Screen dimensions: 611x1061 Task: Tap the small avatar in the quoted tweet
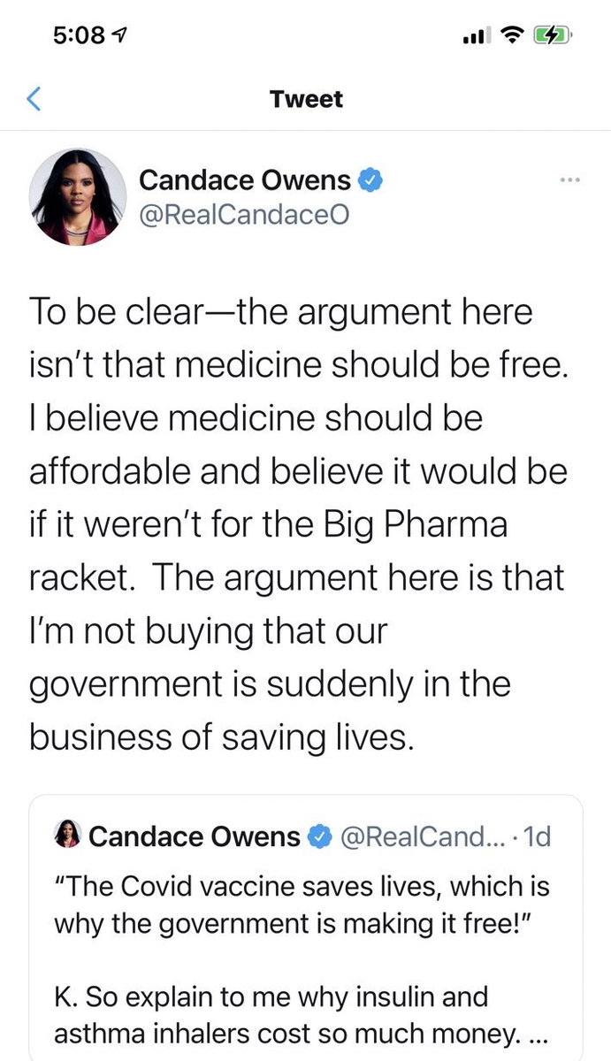68,836
